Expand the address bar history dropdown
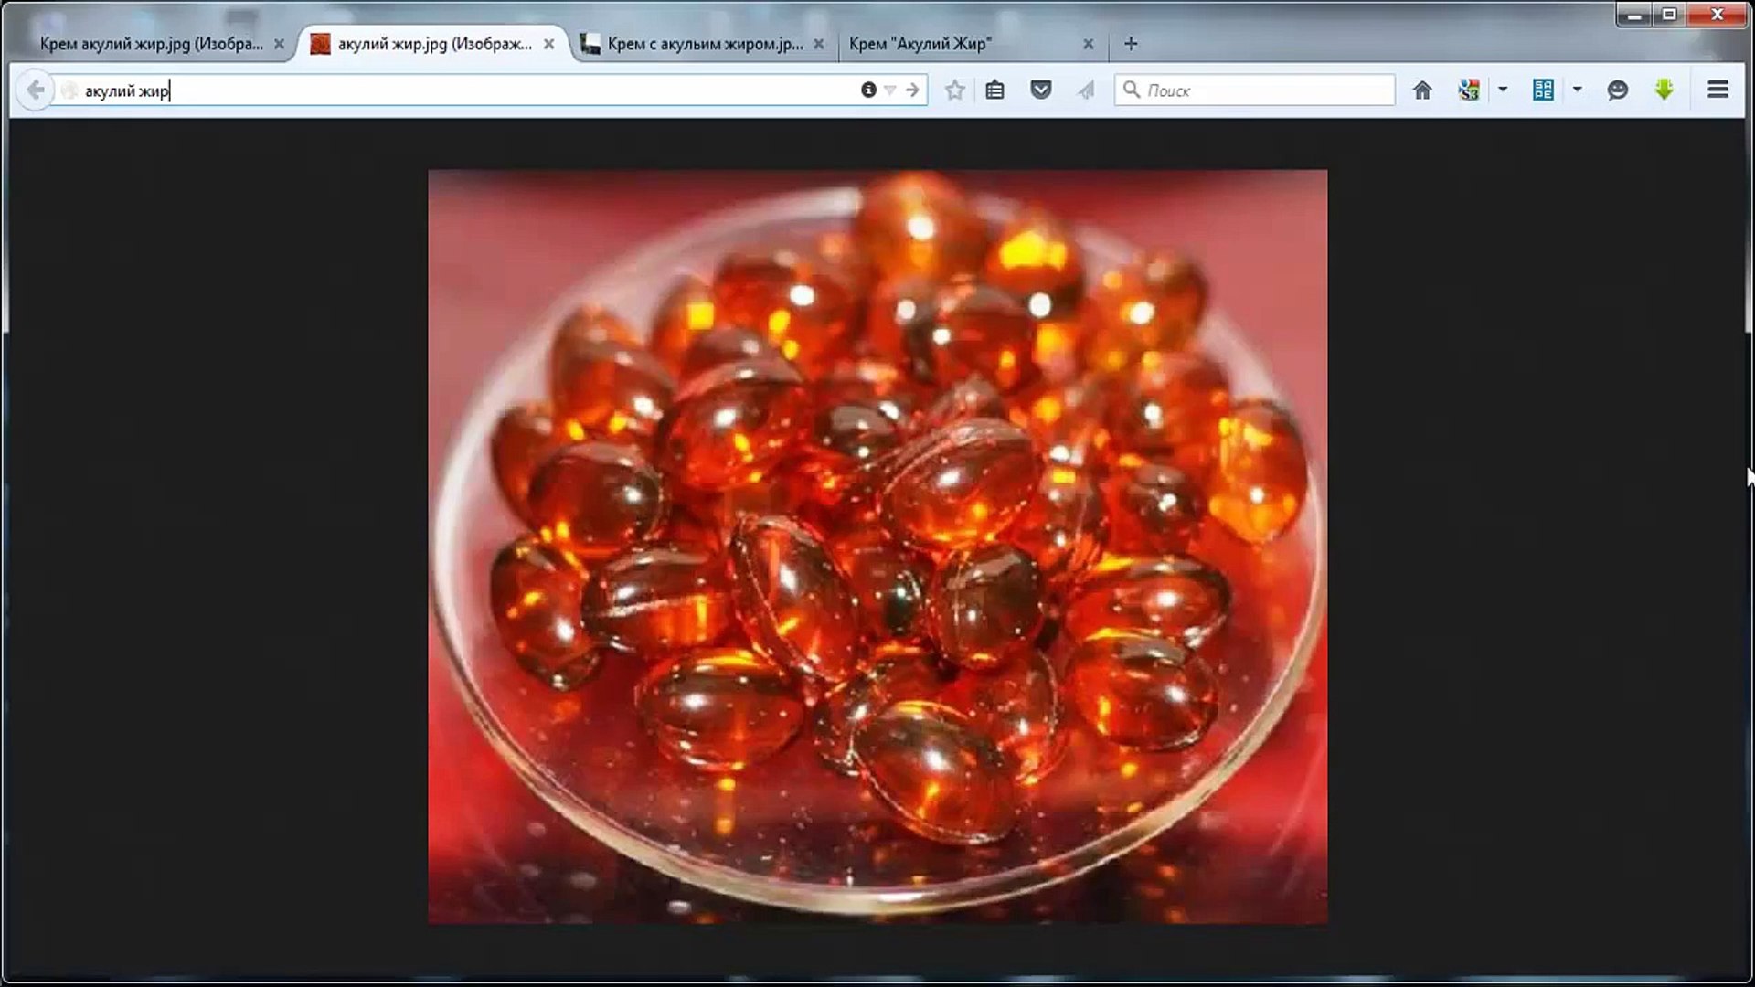The image size is (1755, 987). tap(890, 90)
